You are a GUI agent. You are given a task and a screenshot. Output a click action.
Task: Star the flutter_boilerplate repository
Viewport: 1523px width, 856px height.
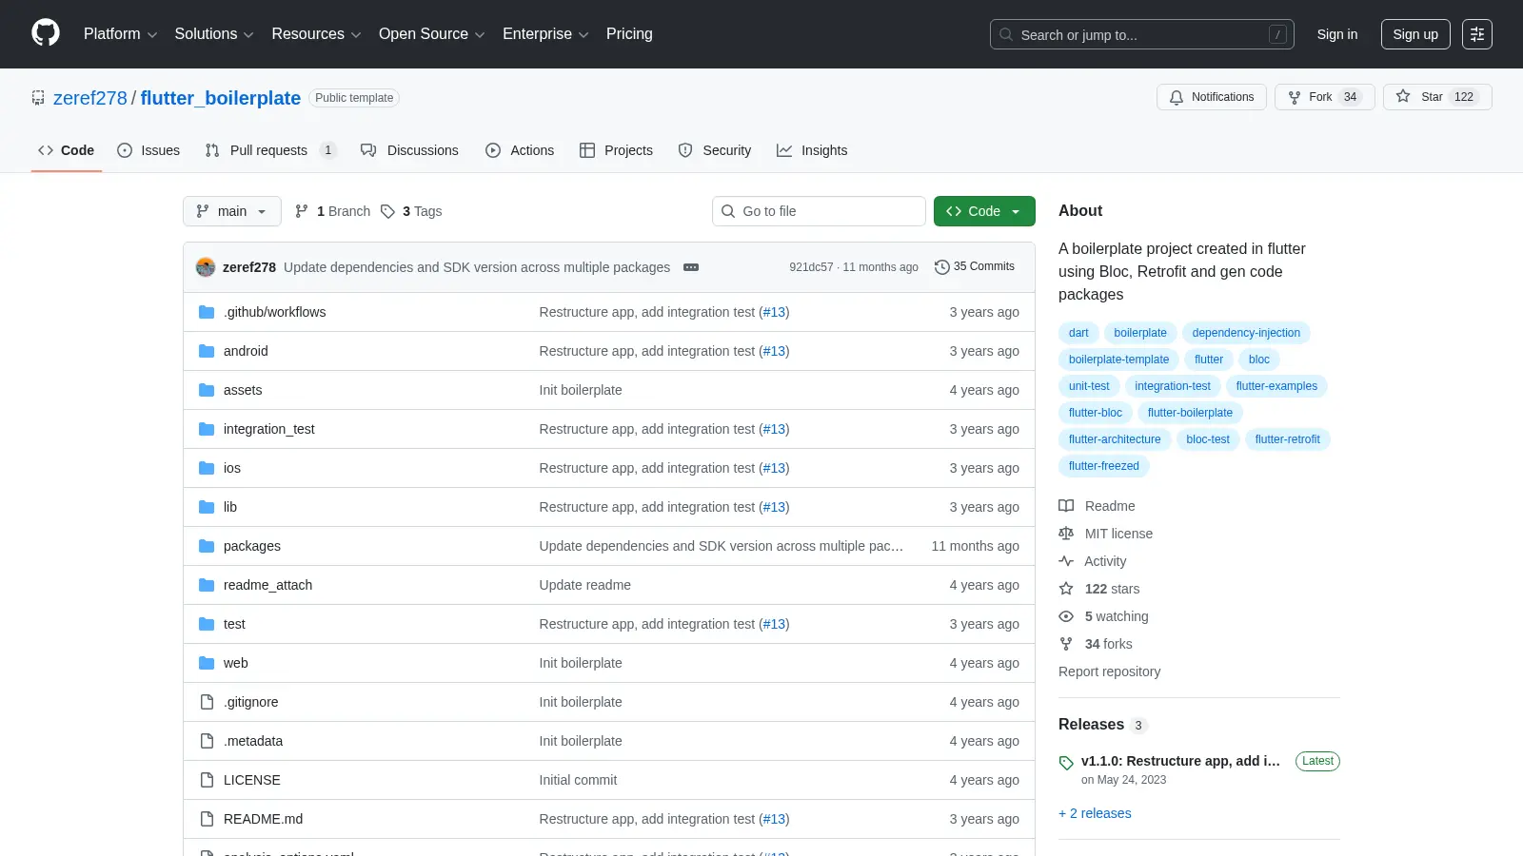click(x=1437, y=97)
